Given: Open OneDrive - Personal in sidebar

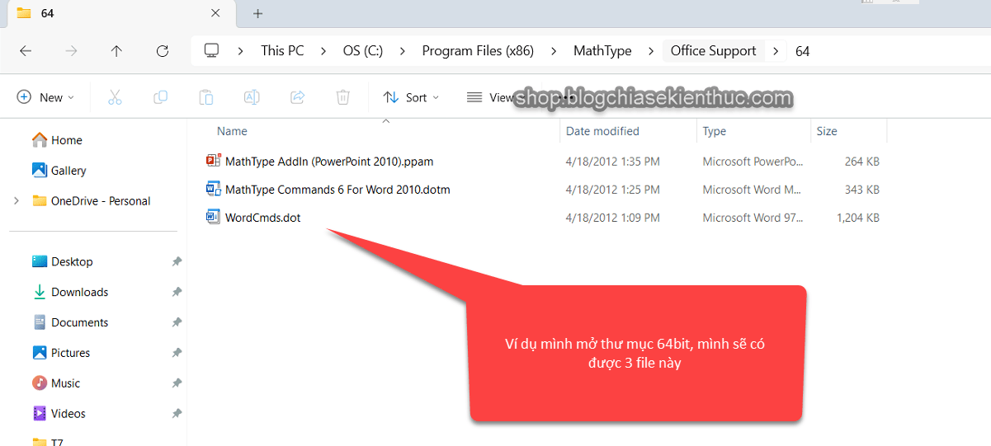Looking at the screenshot, I should point(92,201).
